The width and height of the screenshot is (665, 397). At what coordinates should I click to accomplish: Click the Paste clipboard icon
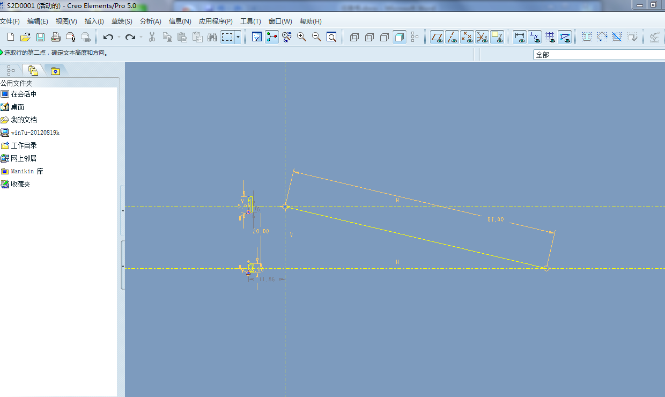182,37
